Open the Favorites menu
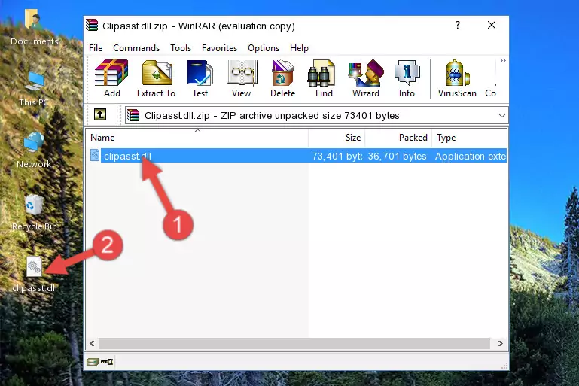Image resolution: width=579 pixels, height=386 pixels. [x=219, y=48]
